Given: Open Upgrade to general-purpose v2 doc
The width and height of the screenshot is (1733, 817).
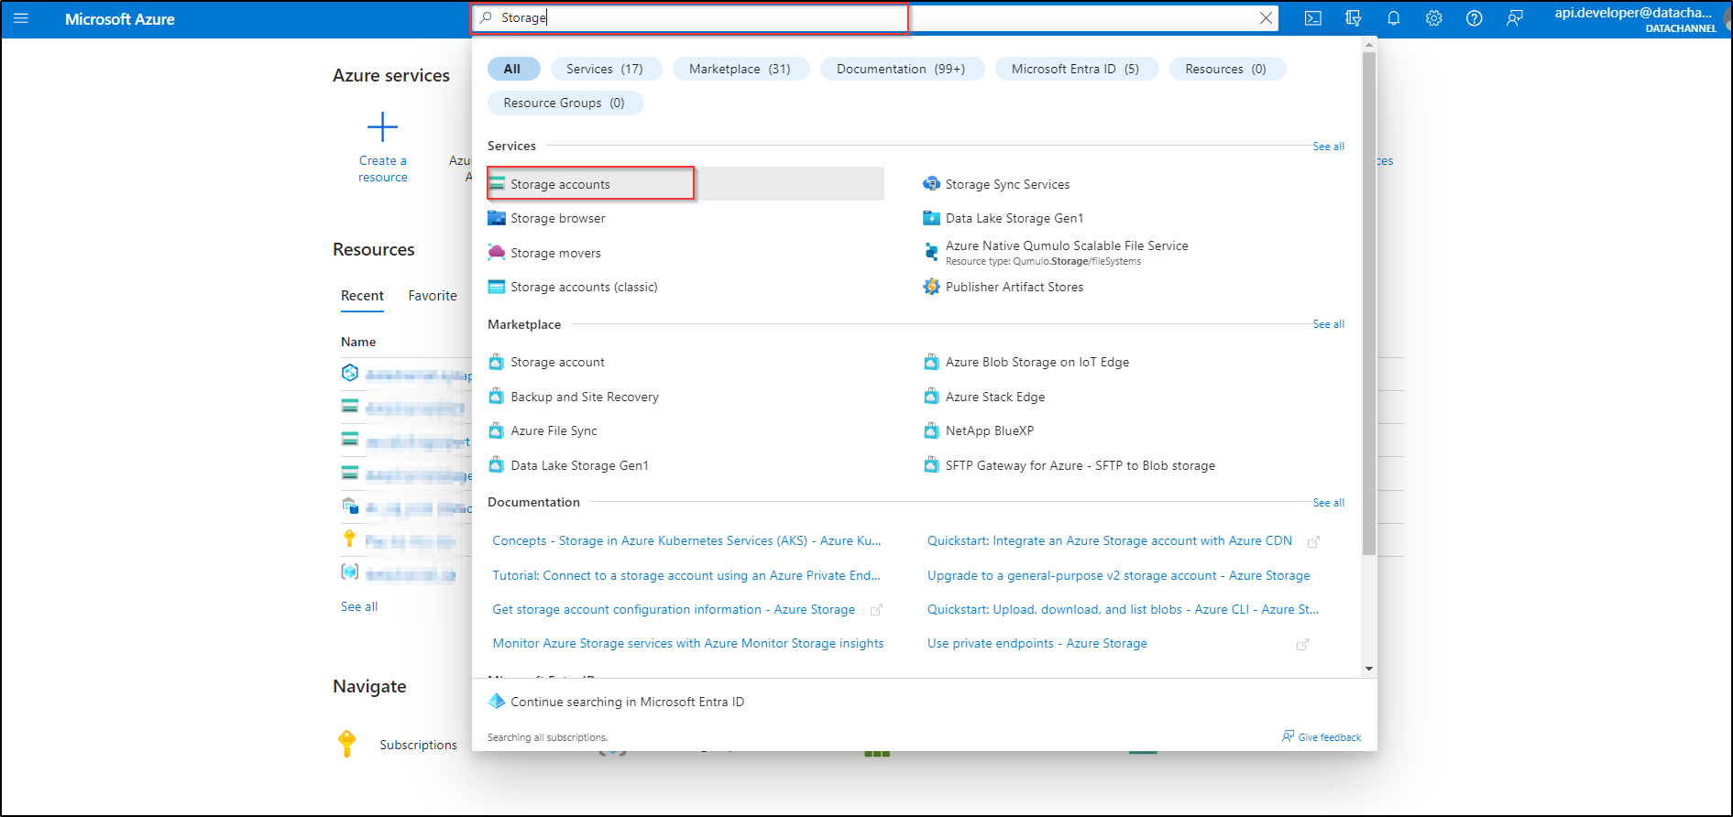Looking at the screenshot, I should (x=1119, y=575).
